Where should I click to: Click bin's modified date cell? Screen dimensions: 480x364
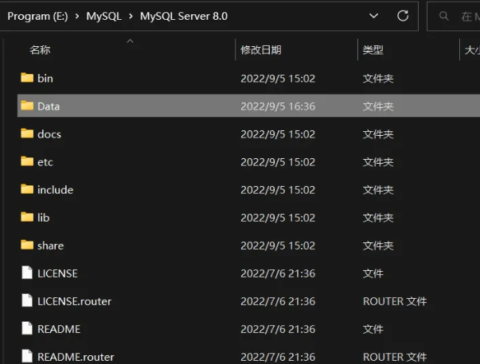(278, 79)
